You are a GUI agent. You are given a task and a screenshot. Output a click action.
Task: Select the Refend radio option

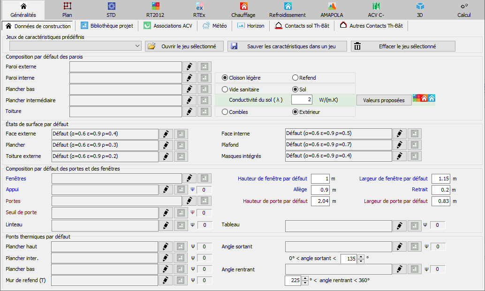[296, 78]
